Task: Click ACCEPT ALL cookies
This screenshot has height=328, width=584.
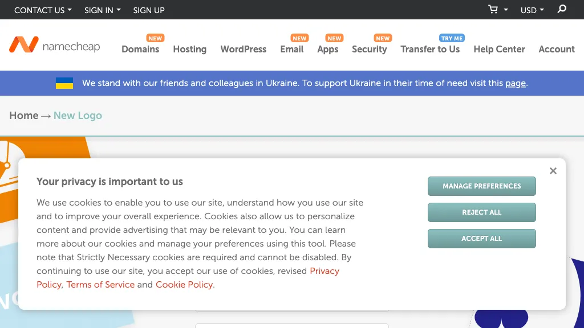Action: [x=481, y=238]
